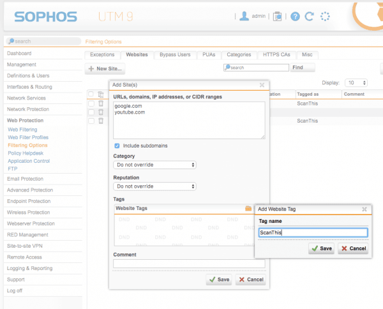This screenshot has width=383, height=309.
Task: Click the Find button
Action: point(303,68)
